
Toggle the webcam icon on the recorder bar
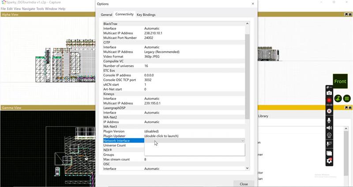(x=329, y=135)
